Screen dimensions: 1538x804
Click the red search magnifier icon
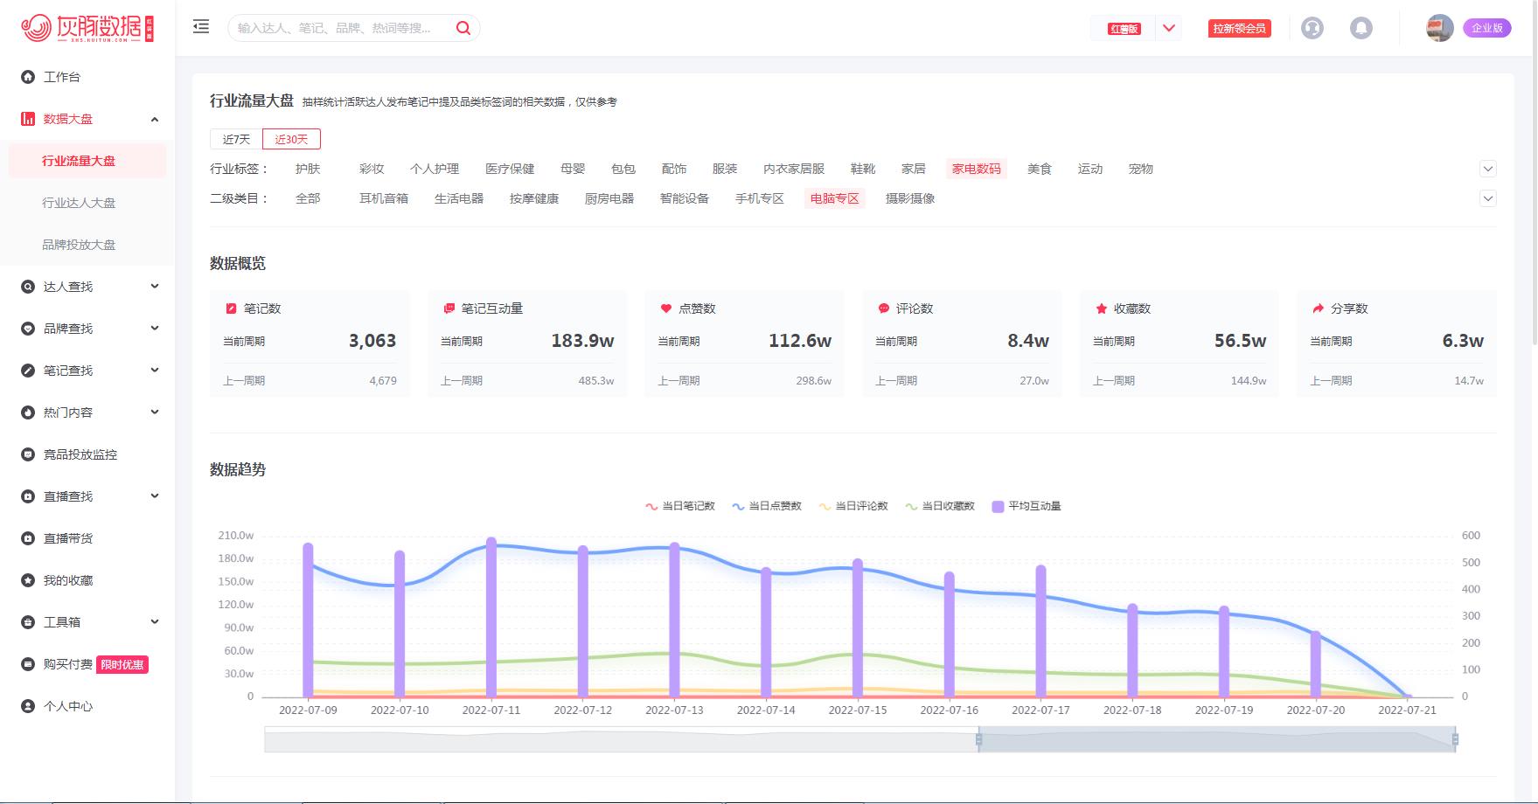[x=463, y=28]
